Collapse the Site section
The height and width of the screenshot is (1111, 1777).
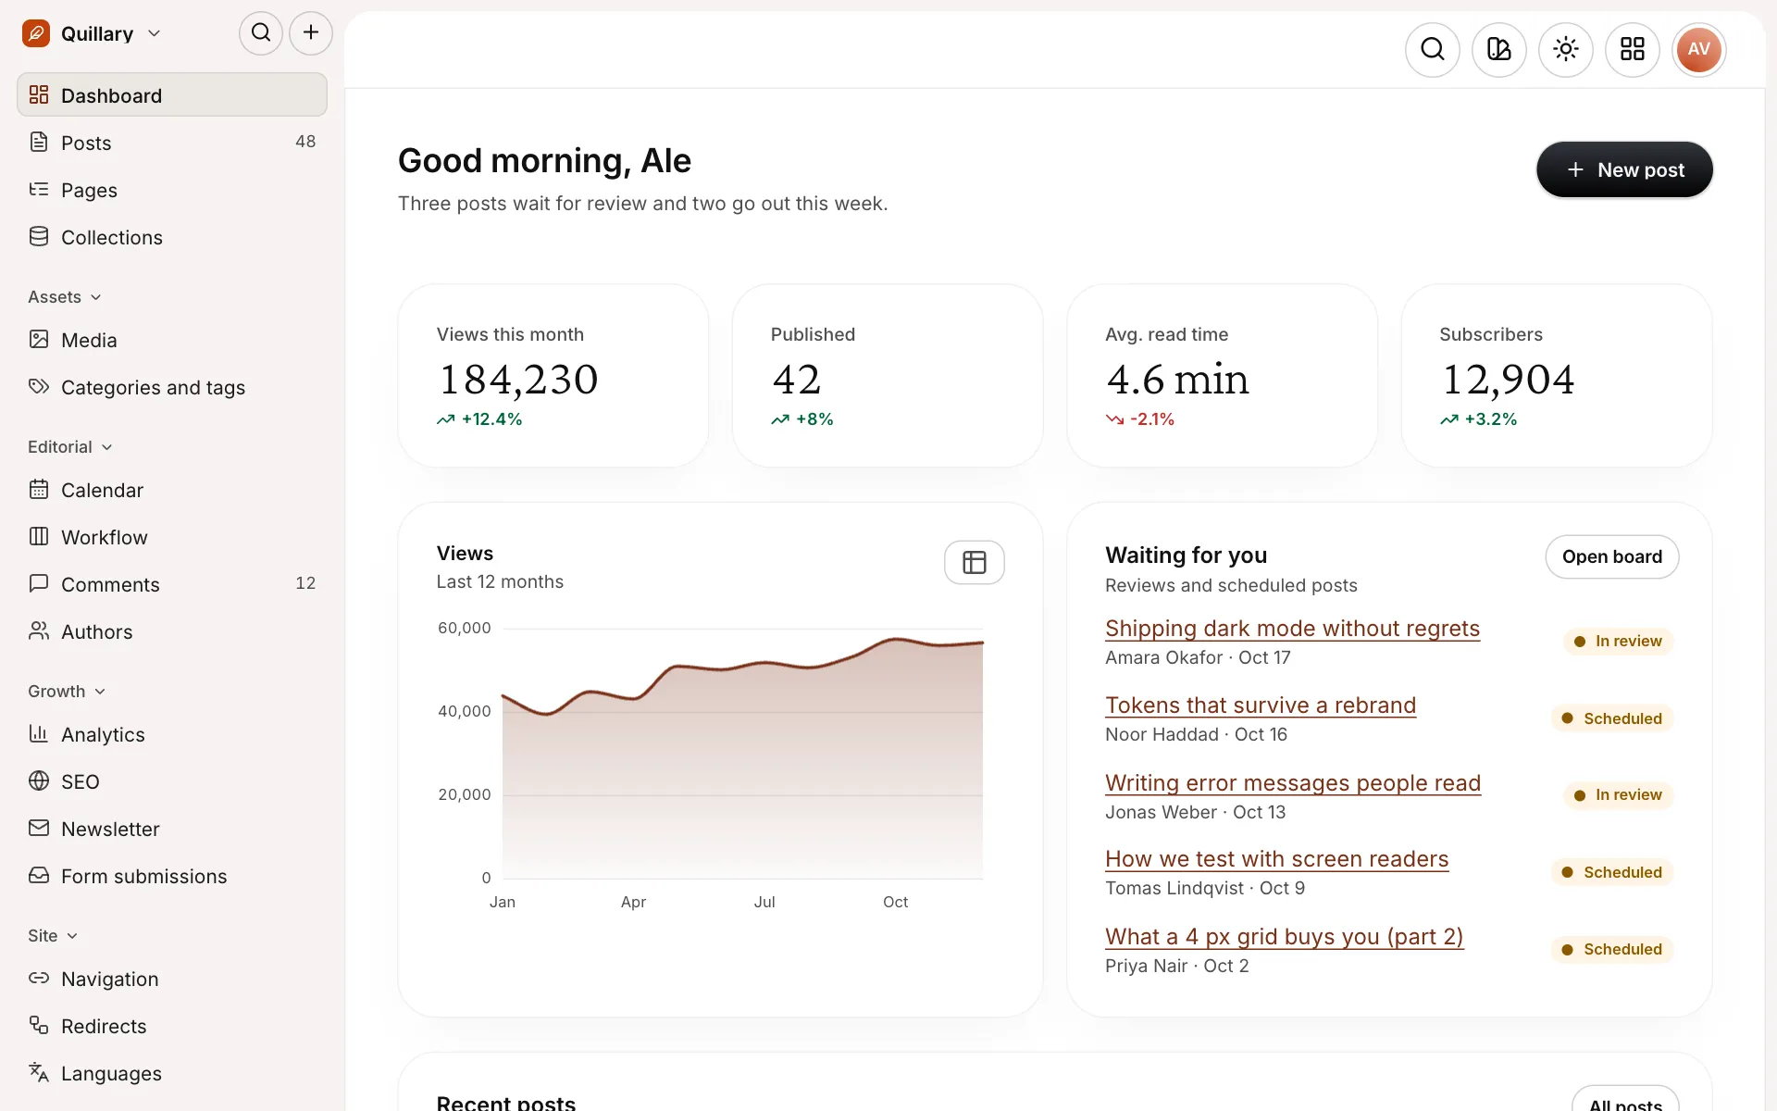[53, 936]
